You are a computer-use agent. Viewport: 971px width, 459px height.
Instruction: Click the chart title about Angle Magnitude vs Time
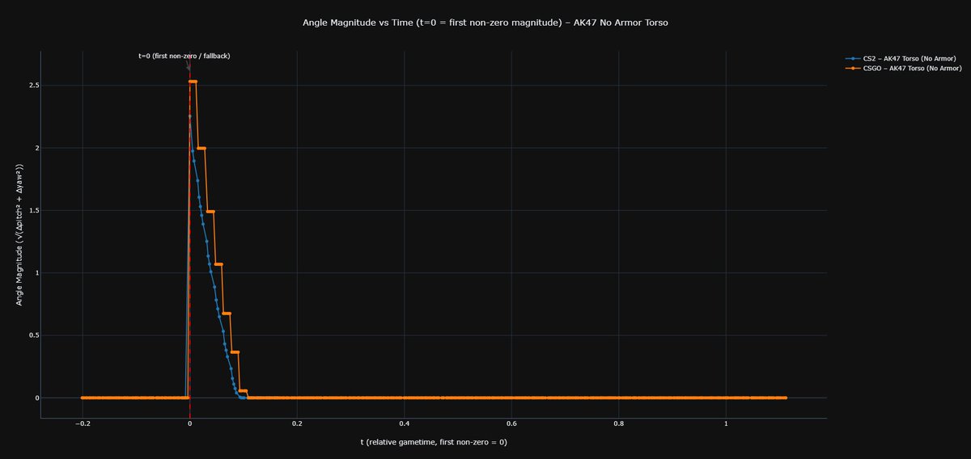click(485, 23)
